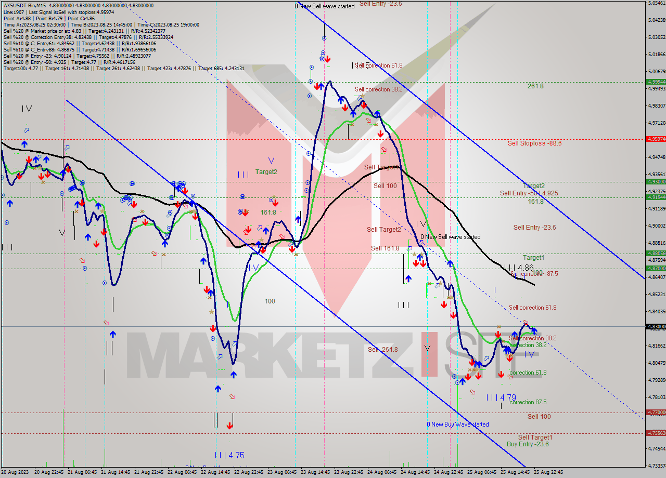Click the 'Sell Stoploss -88.6' label
Viewport: 666px width, 478px height.
[x=534, y=143]
